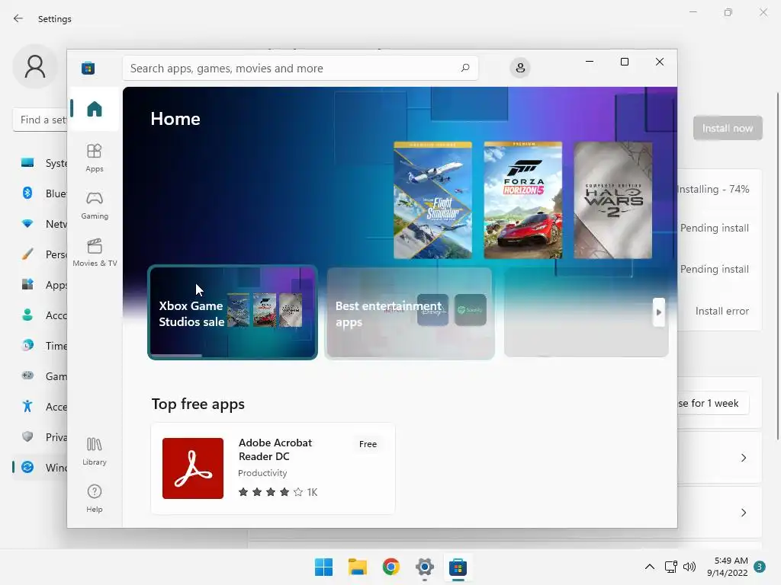Open the Windows Start menu

coord(323,567)
